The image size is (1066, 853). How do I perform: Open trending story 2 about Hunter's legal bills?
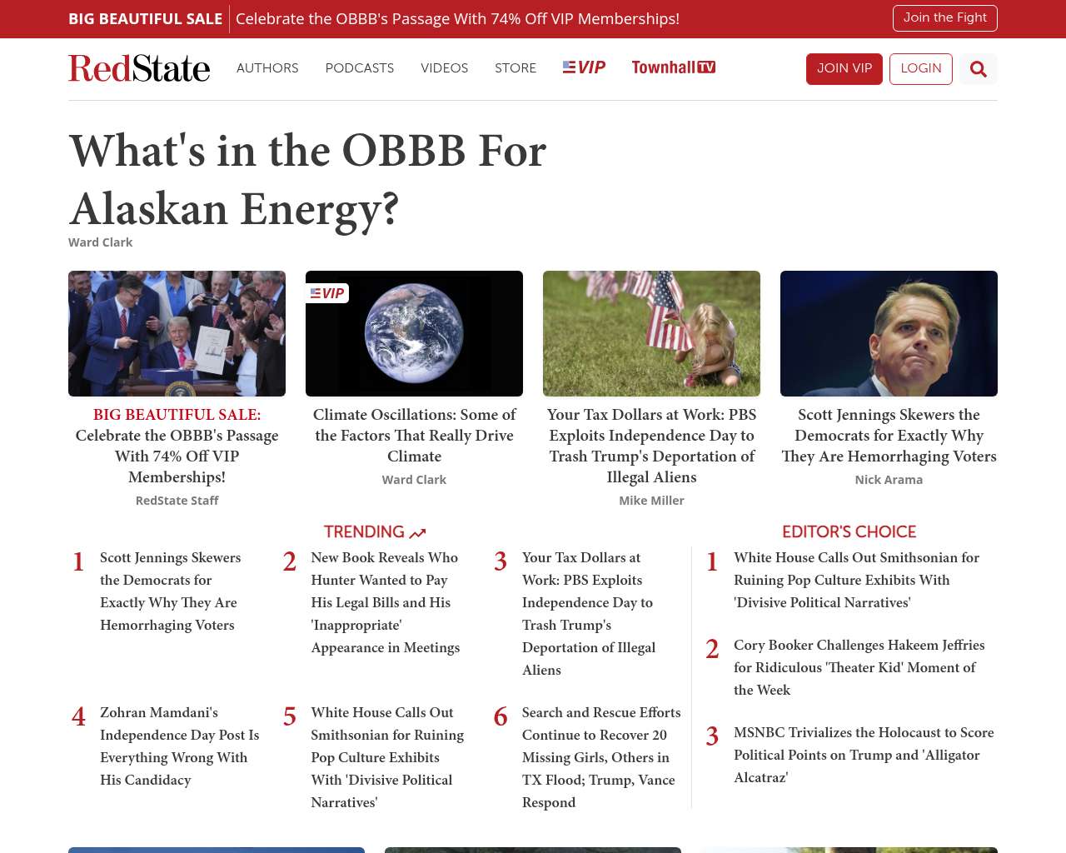click(386, 602)
